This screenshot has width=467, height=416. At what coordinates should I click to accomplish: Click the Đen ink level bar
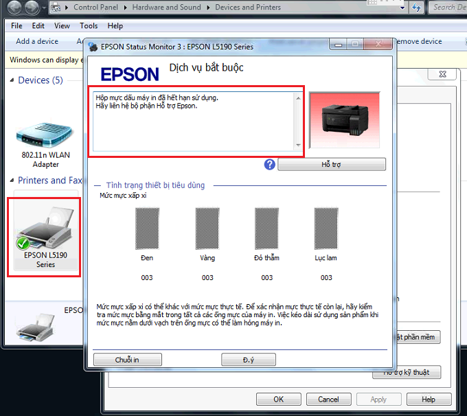(x=147, y=229)
